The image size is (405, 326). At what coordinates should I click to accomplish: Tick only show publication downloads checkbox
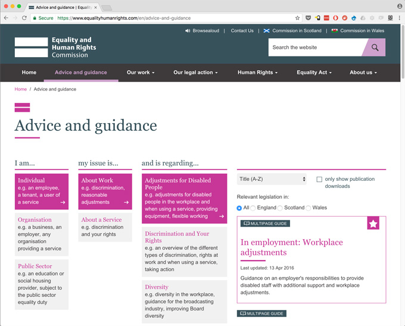point(319,179)
